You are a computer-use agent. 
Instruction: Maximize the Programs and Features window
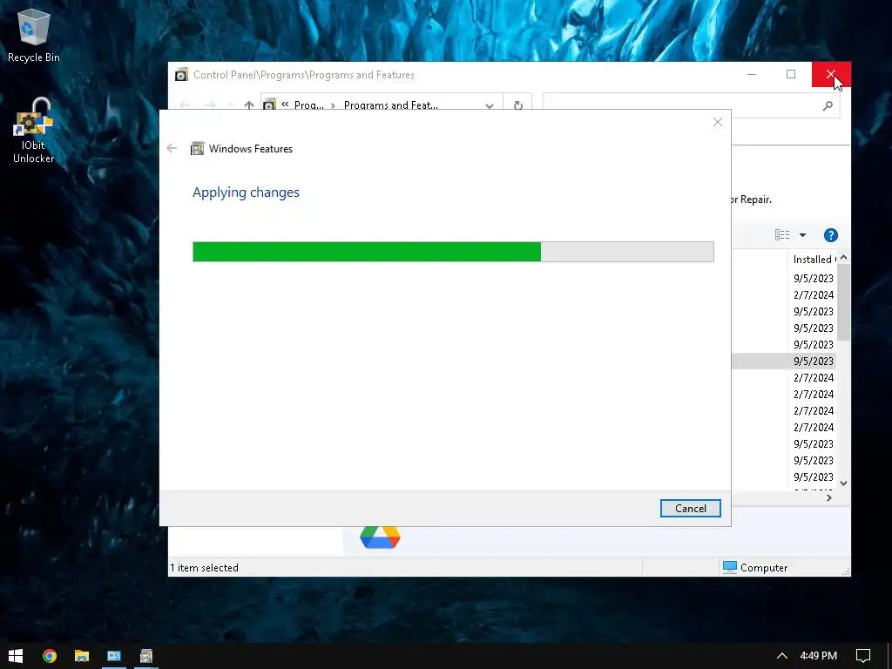click(791, 75)
